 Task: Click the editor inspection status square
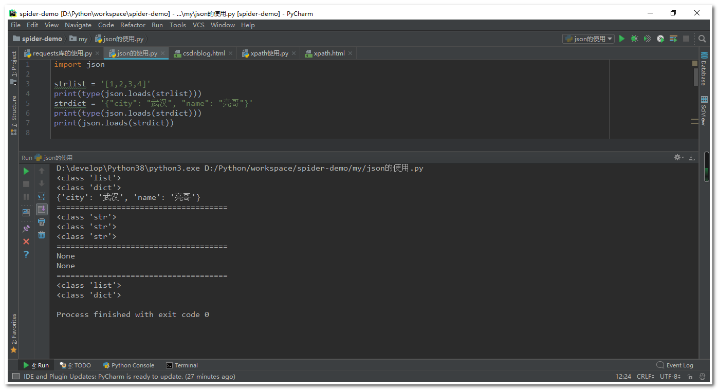695,63
